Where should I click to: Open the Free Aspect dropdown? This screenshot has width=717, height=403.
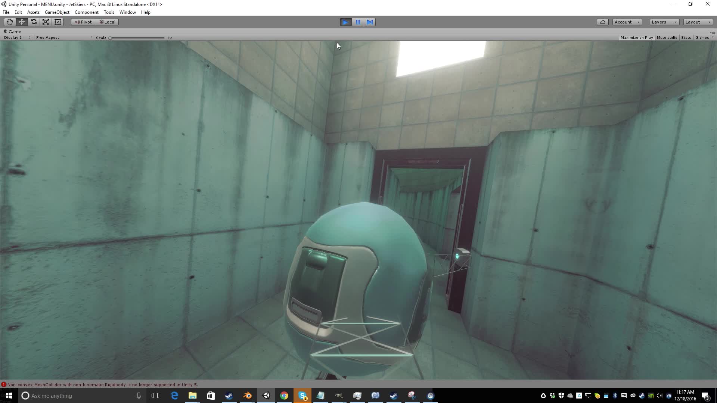[x=64, y=38]
